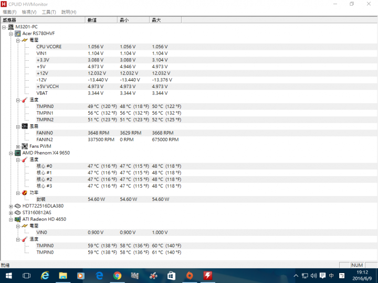Collapse the 風扇 fans group
The height and width of the screenshot is (283, 378).
[x=18, y=127]
